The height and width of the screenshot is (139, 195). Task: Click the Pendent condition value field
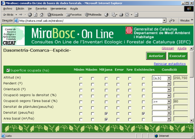point(181,84)
